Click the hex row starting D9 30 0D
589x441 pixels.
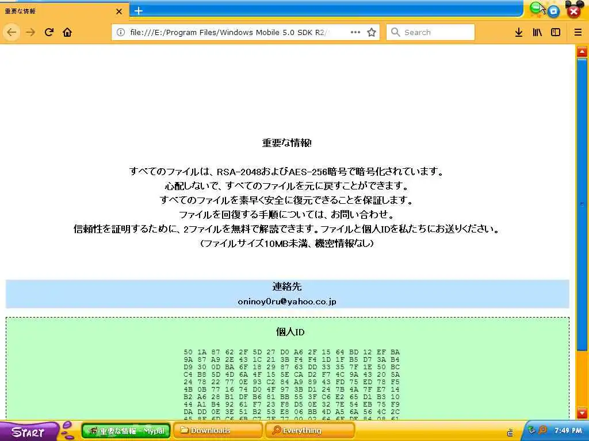pyautogui.click(x=292, y=367)
